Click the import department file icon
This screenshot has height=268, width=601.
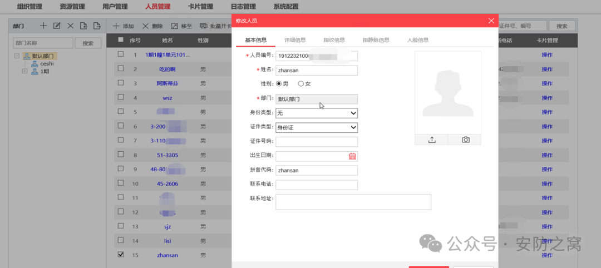click(83, 26)
